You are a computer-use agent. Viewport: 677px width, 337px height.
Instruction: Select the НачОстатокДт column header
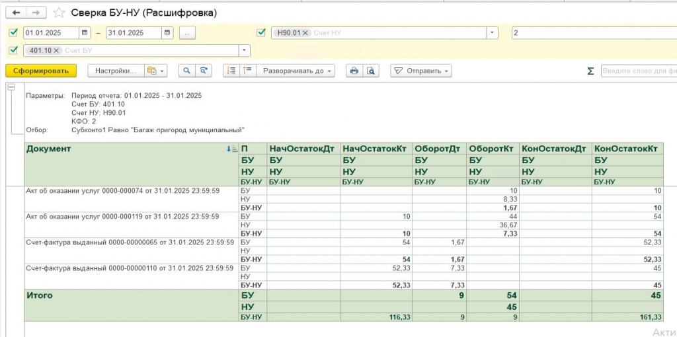301,149
